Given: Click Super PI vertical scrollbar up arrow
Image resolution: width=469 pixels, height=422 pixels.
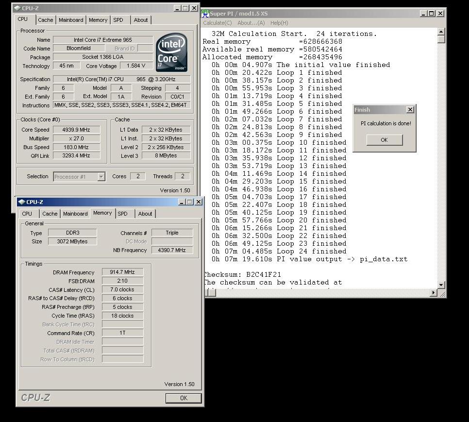Looking at the screenshot, I should point(441,32).
